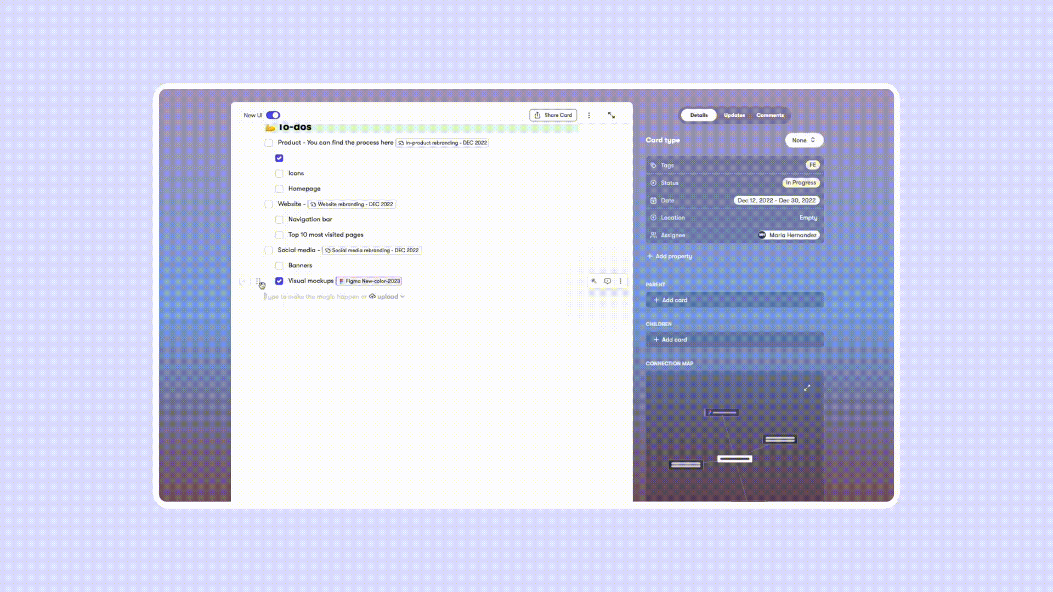This screenshot has width=1053, height=592.
Task: Open the three-dot menu on Visual mockups row
Action: 620,281
